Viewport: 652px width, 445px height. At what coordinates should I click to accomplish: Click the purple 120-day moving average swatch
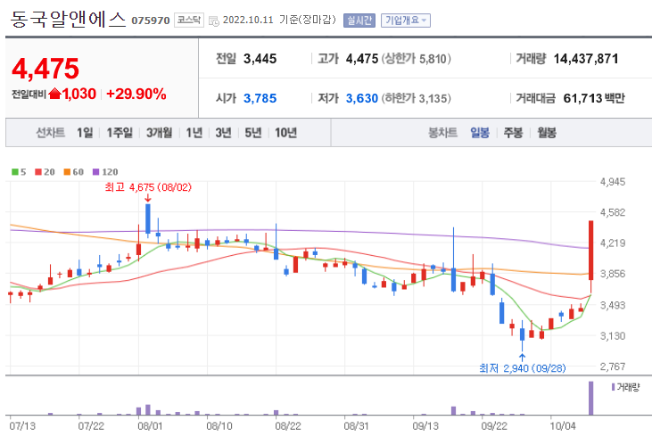96,172
